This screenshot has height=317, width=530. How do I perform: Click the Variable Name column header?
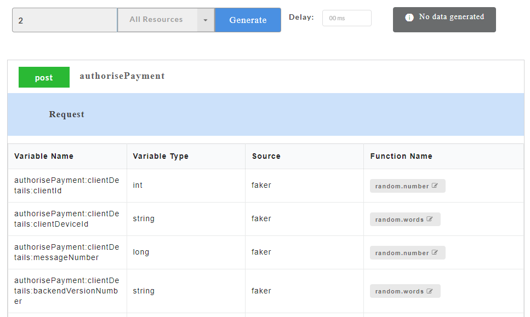point(43,156)
